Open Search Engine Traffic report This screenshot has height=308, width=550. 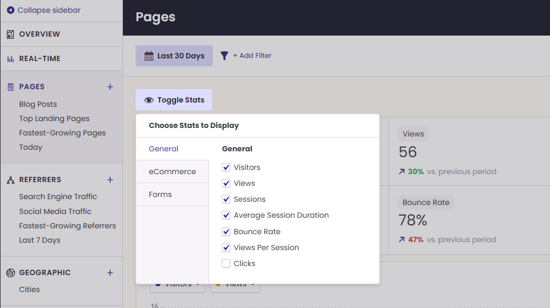(x=58, y=196)
